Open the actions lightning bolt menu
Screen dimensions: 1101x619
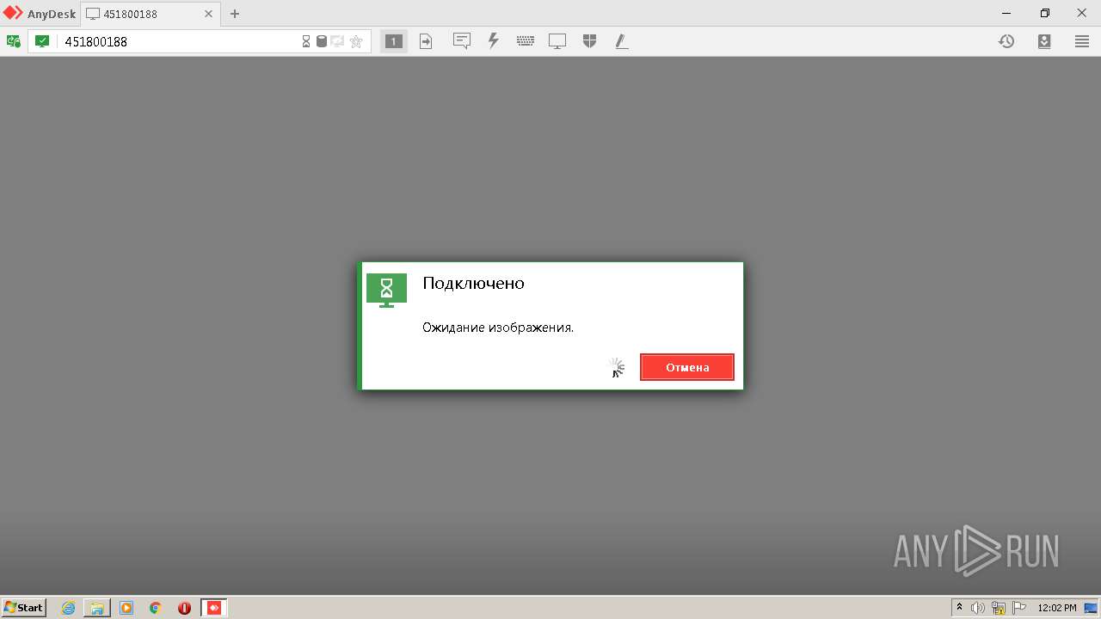(x=494, y=40)
